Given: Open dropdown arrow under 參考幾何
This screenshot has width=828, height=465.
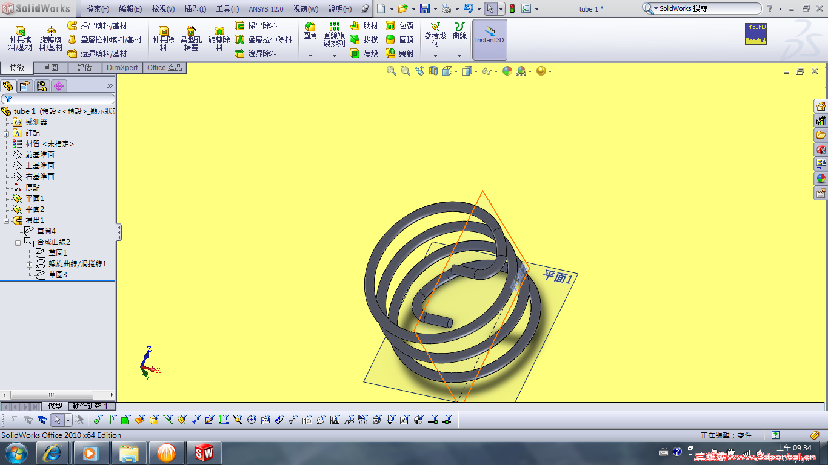Looking at the screenshot, I should coord(435,56).
